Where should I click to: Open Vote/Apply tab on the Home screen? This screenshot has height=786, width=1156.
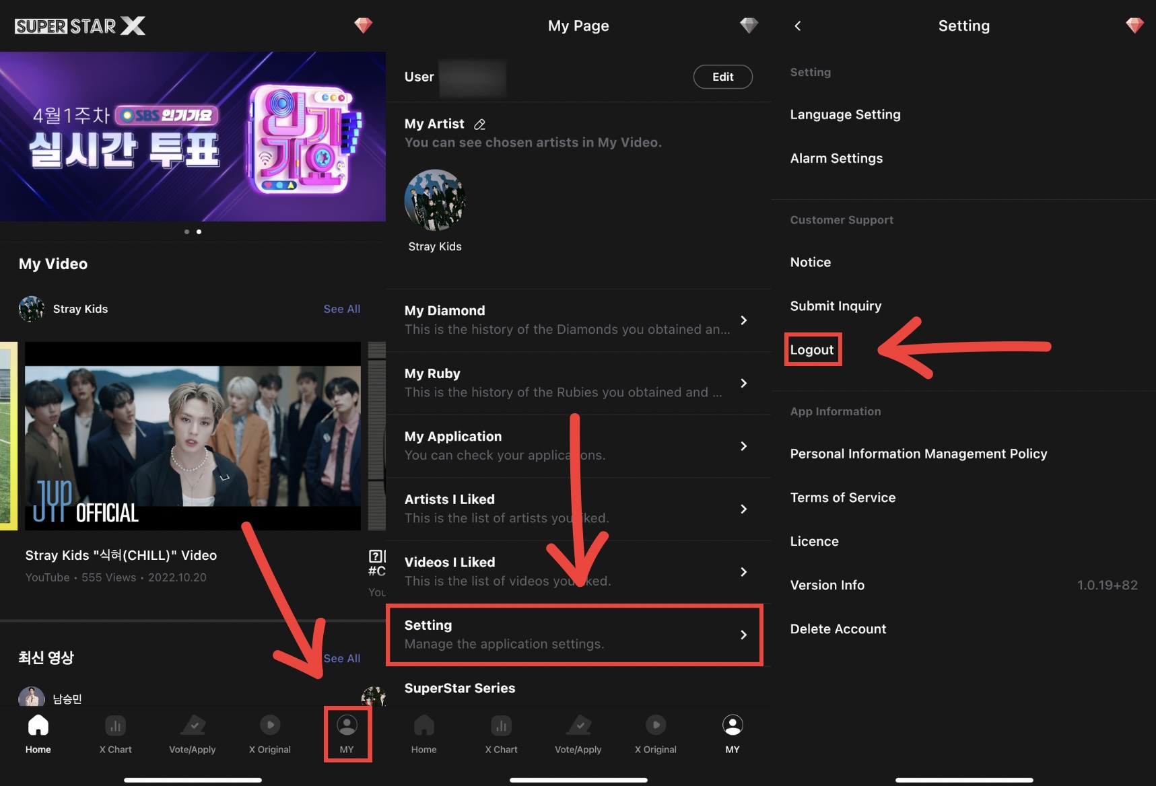point(193,734)
